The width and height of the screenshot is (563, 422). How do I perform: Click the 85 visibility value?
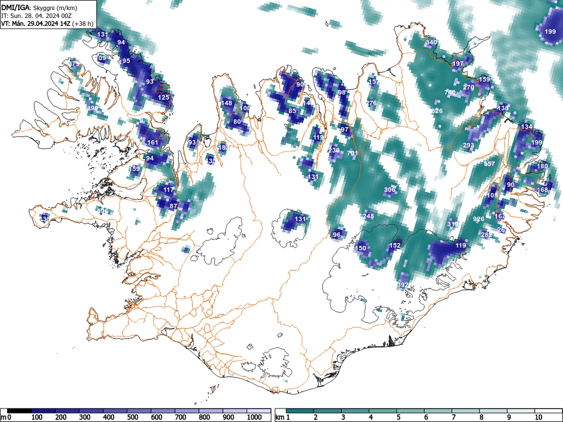(292, 111)
